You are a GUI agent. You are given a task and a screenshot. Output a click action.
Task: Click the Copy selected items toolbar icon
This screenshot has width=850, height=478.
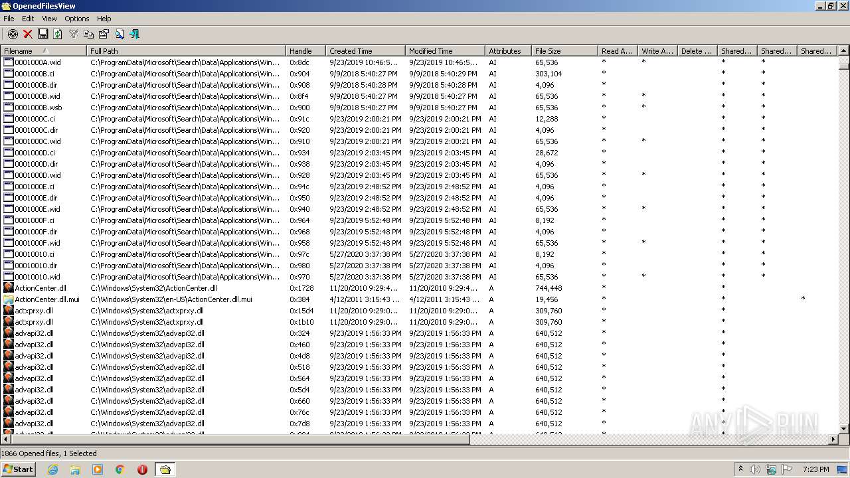pos(88,34)
